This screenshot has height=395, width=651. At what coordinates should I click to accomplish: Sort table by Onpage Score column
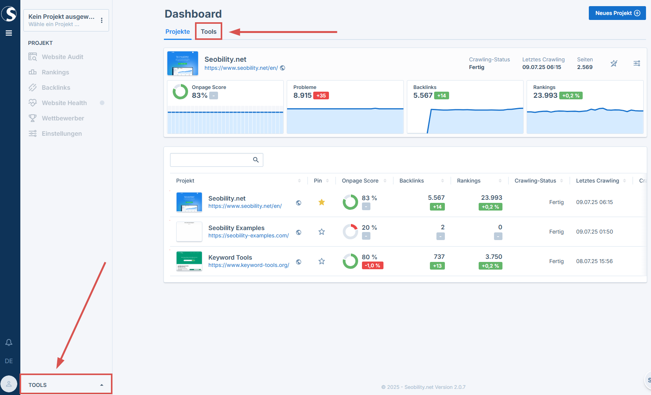[x=385, y=181]
